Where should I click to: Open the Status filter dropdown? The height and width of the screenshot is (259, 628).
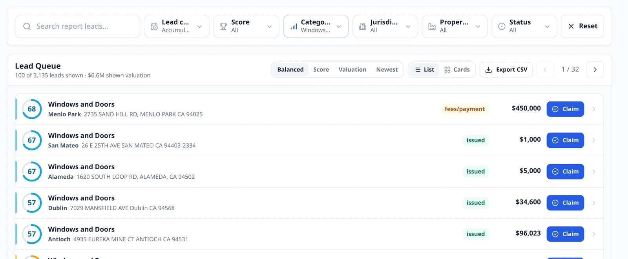click(x=524, y=26)
